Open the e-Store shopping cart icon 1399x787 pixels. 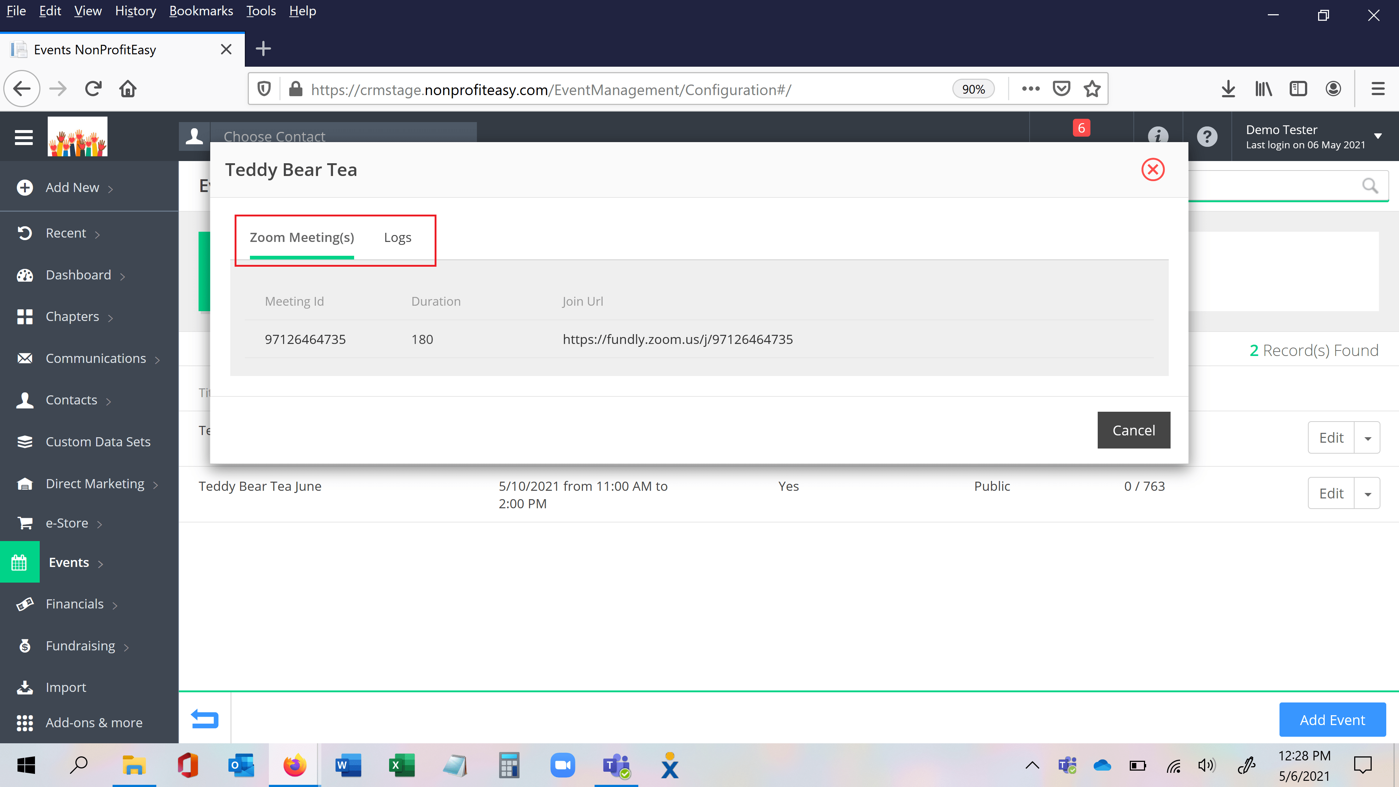pos(25,522)
